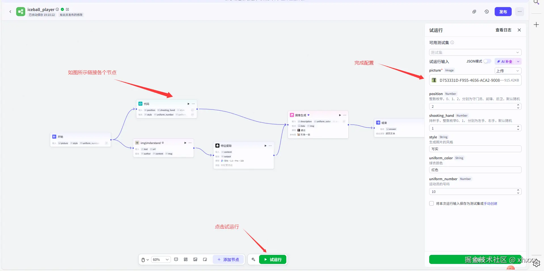Image resolution: width=544 pixels, height=271 pixels.
Task: Adjust the uniform_number value stepper
Action: 518,192
